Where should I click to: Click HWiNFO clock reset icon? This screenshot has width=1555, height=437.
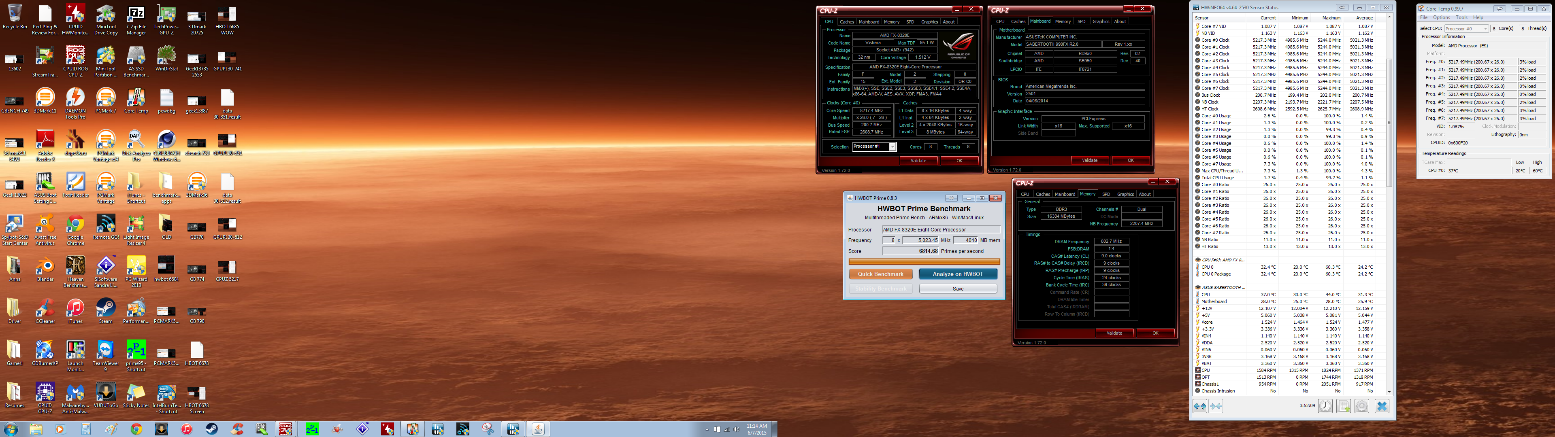click(x=1325, y=406)
